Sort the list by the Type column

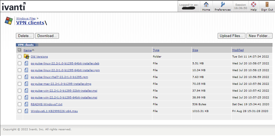tap(156, 50)
